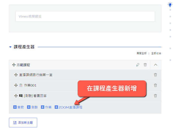
Task: Click the assignment clipboard icon of 作業001
Action: [x=21, y=85]
